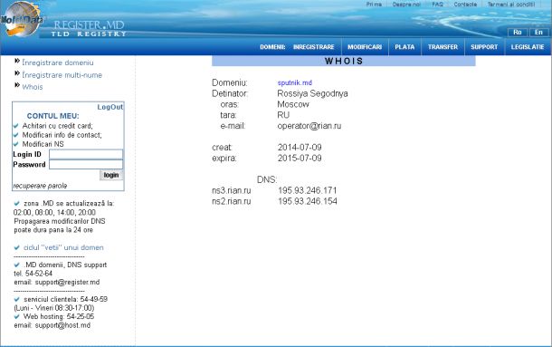Viewport: 552px width, 347px height.
Task: Click the Rossiya Segodnya owner text
Action: coord(312,93)
